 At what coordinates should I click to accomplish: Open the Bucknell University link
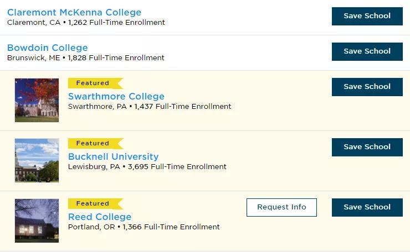(x=113, y=156)
